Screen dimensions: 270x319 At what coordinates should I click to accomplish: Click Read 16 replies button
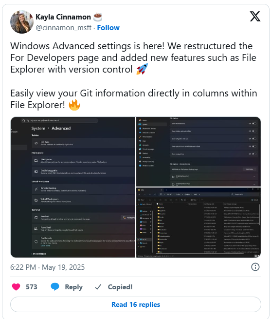136,304
